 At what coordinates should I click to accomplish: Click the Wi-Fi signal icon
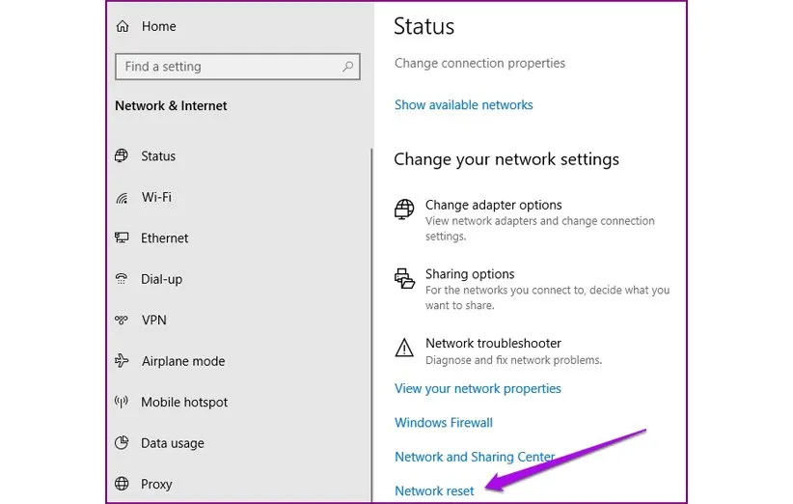coord(122,197)
